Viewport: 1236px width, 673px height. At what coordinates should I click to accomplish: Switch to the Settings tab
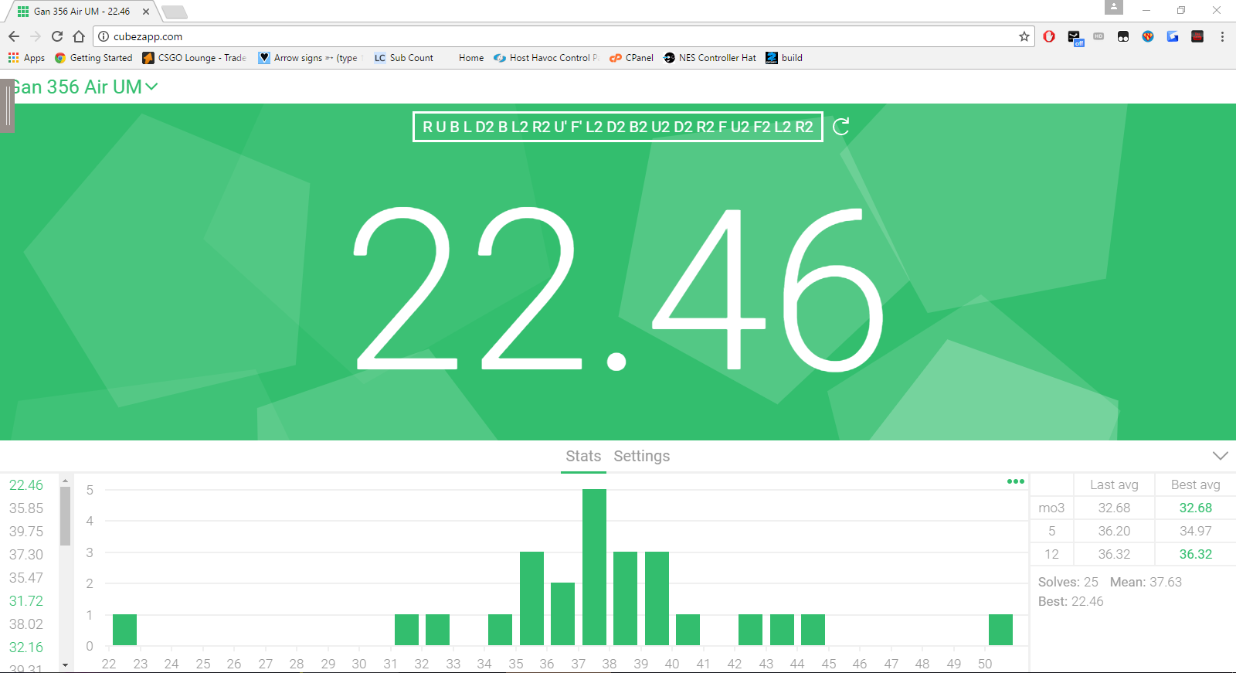(642, 456)
